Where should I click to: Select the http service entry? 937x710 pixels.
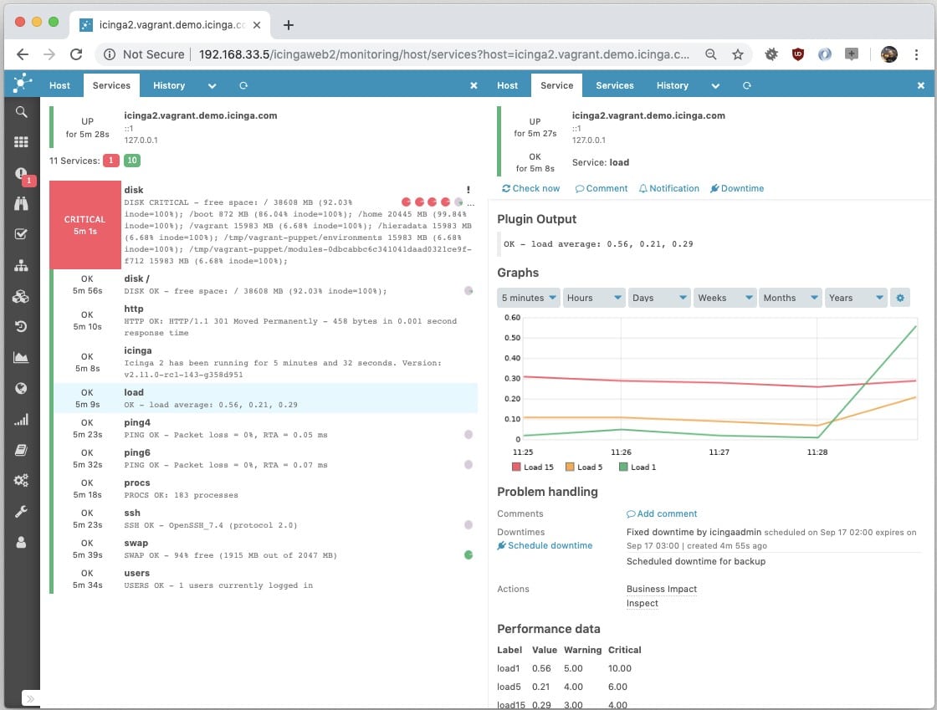264,320
